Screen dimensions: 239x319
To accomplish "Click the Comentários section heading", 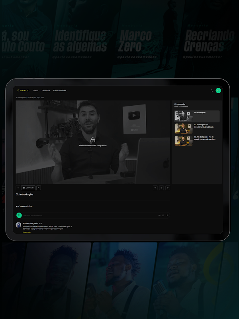I will point(24,207).
